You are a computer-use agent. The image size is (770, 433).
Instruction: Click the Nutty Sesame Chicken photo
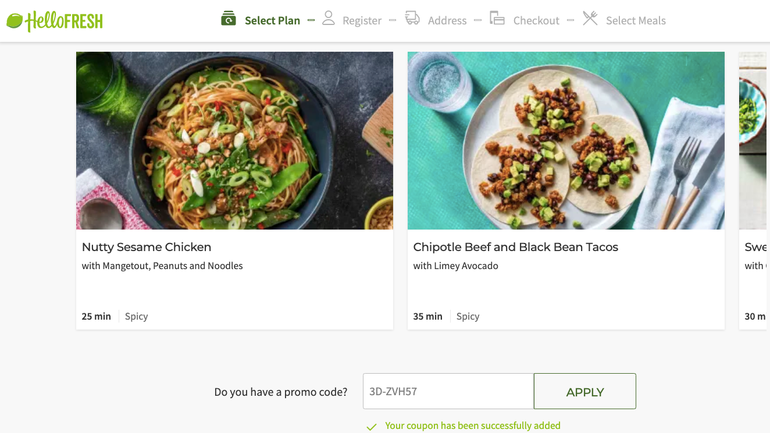234,140
